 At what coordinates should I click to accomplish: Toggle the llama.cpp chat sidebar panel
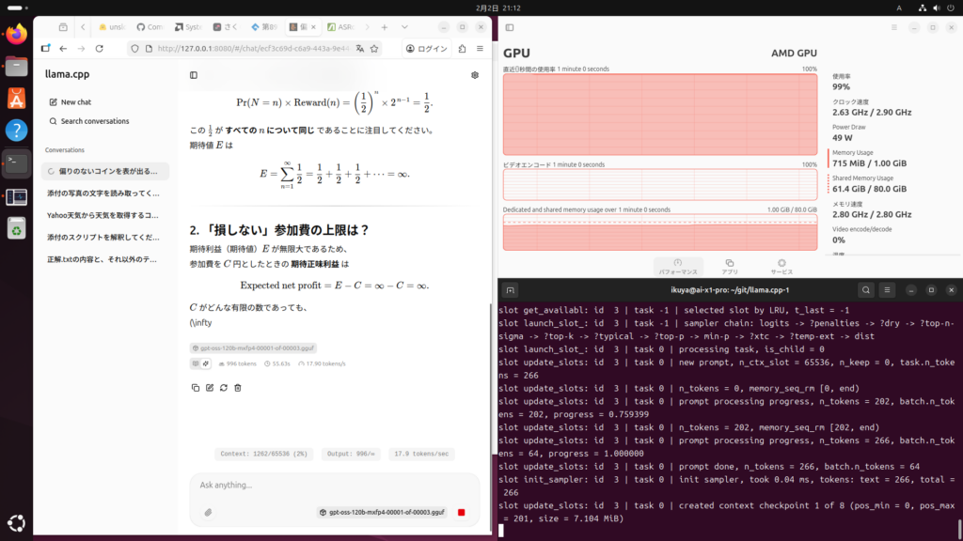tap(194, 75)
